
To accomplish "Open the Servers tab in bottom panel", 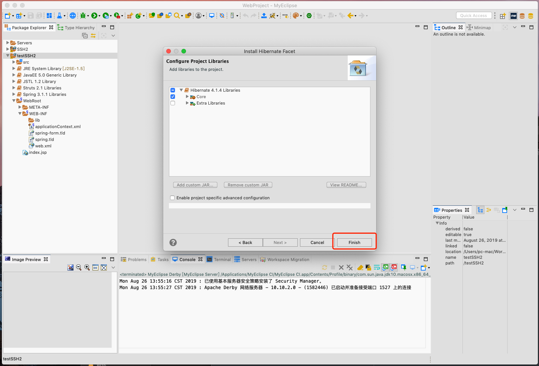I will click(245, 260).
